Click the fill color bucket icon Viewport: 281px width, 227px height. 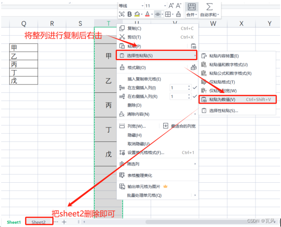pos(137,14)
